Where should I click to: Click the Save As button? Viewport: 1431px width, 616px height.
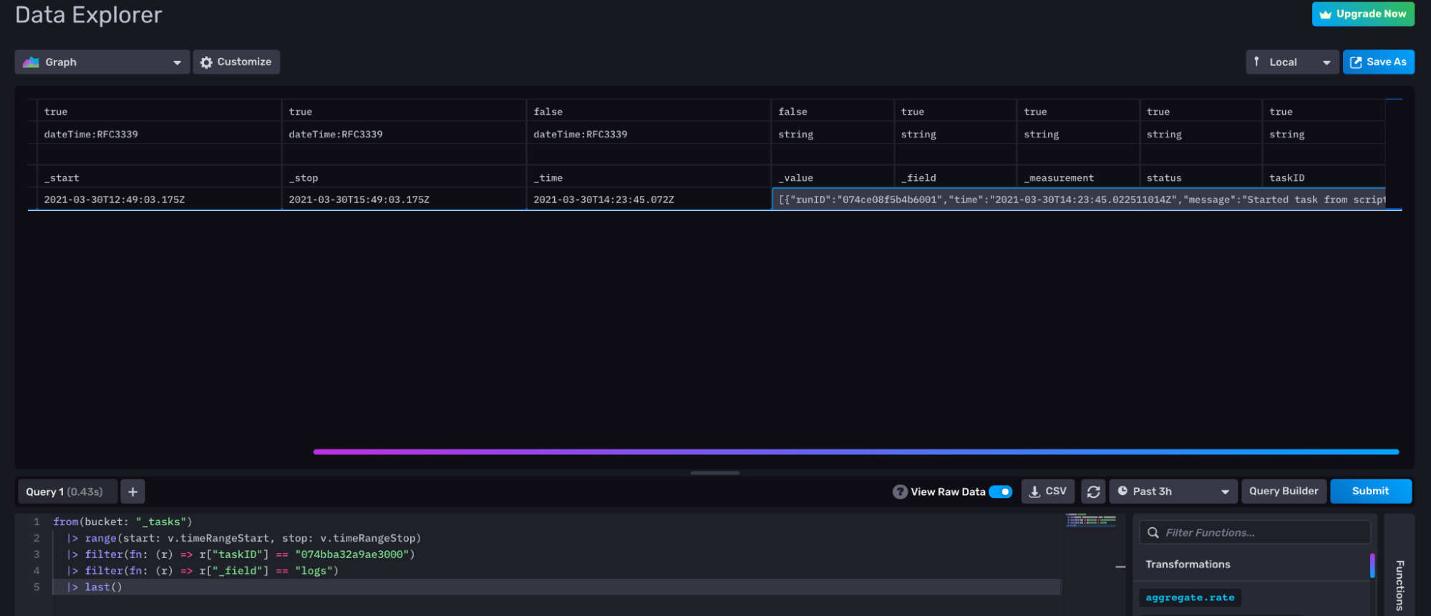coord(1378,62)
